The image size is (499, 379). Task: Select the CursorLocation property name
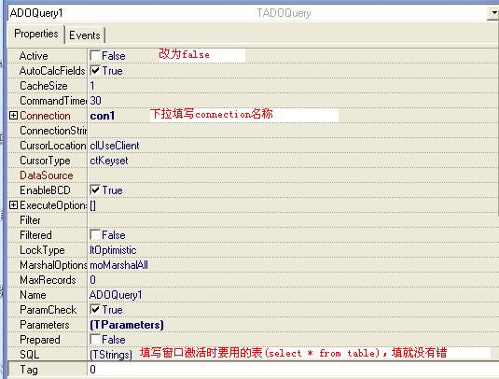coord(53,146)
